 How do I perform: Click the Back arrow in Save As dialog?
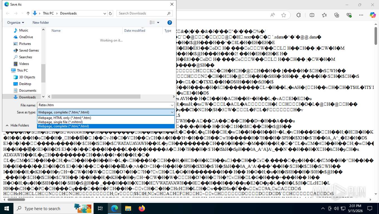(8, 13)
